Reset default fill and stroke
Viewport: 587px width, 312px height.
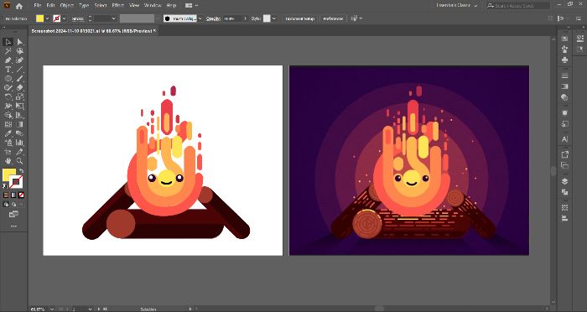click(x=5, y=186)
